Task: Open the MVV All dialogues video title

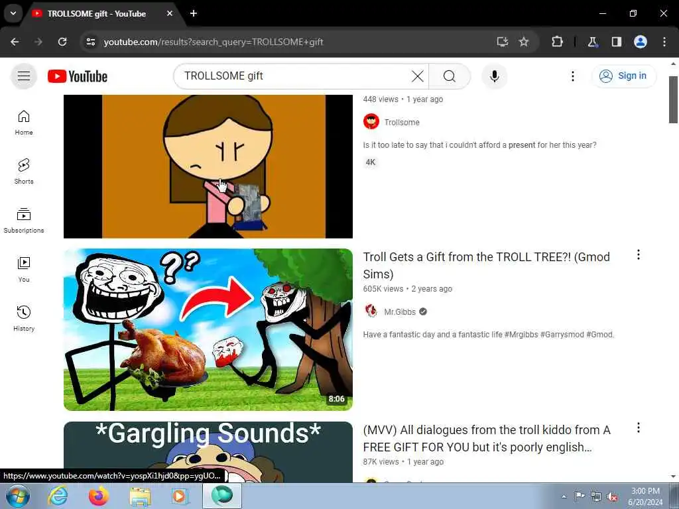Action: point(487,439)
